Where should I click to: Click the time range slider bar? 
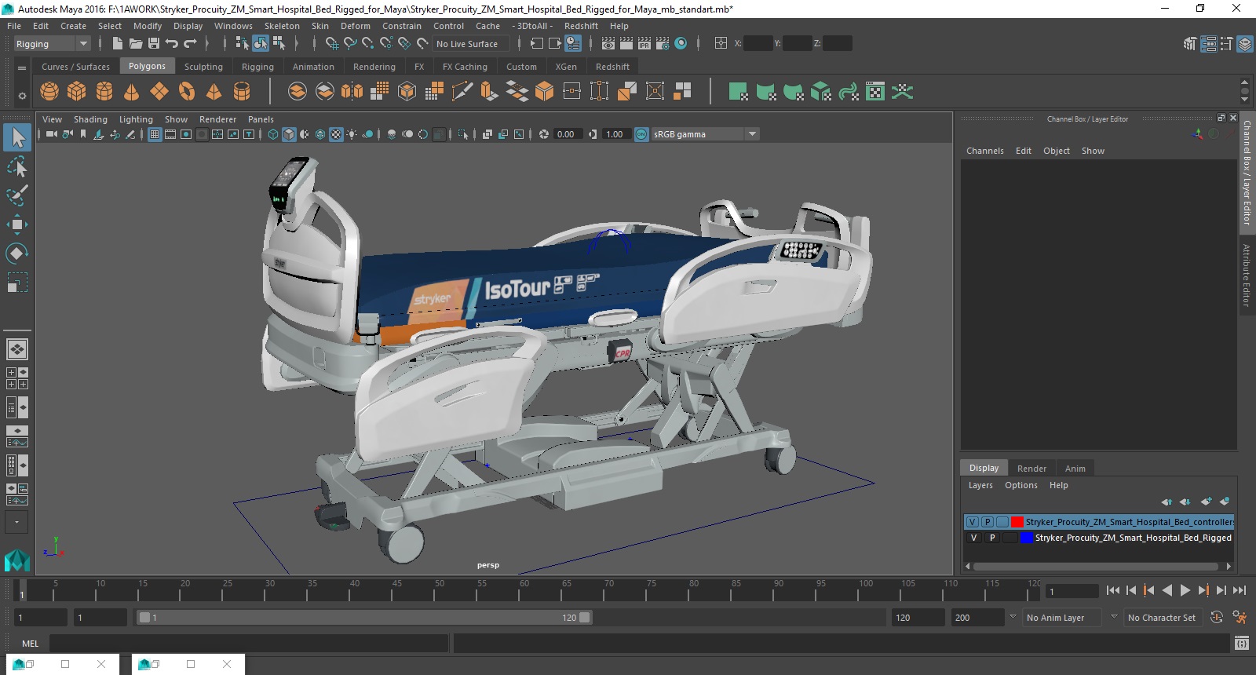tap(365, 618)
